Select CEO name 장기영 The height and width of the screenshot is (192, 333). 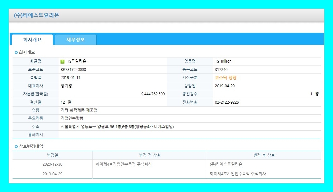pyautogui.click(x=66, y=86)
